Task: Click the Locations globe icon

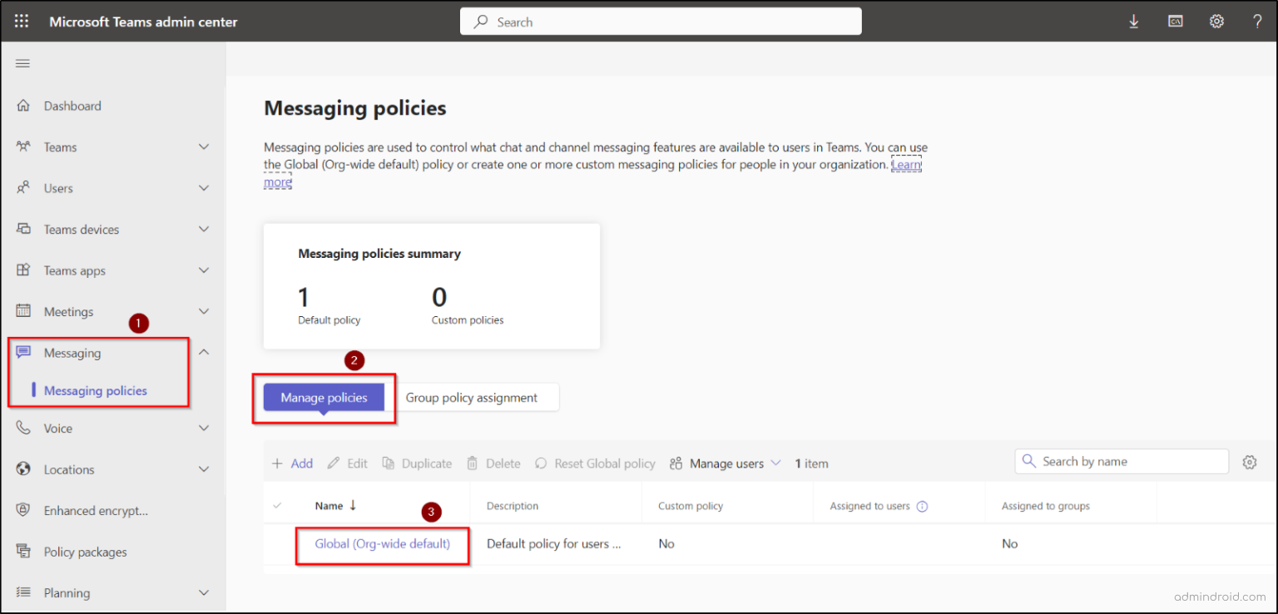Action: tap(23, 469)
